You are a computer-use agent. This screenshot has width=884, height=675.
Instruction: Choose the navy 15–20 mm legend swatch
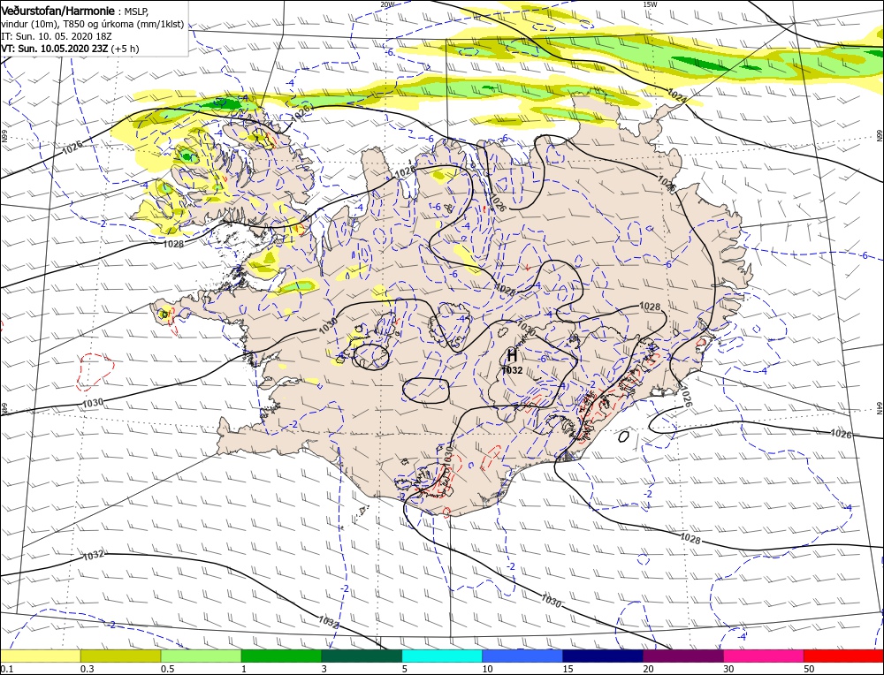pyautogui.click(x=603, y=656)
